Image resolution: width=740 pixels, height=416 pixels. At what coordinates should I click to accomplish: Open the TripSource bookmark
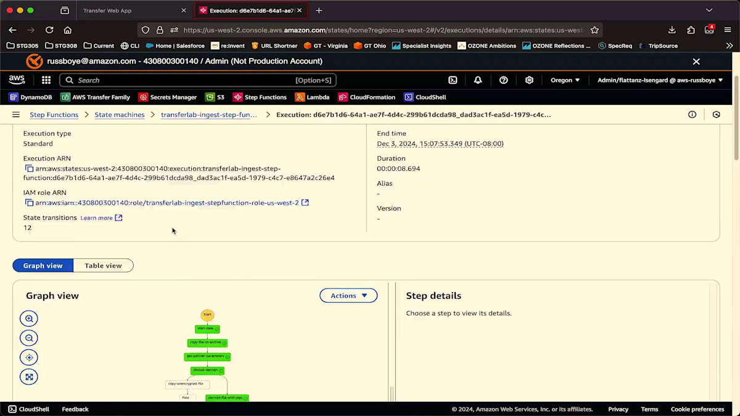pyautogui.click(x=658, y=46)
